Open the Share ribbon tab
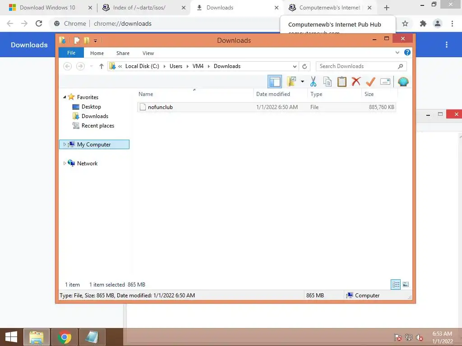The width and height of the screenshot is (462, 346). click(x=123, y=53)
